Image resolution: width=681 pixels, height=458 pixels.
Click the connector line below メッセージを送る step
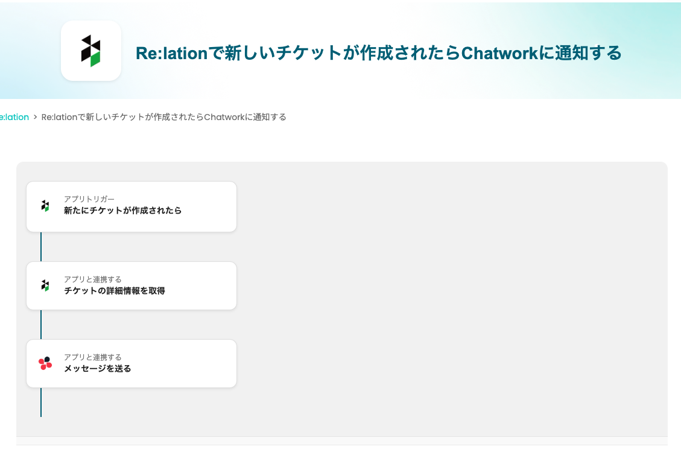click(x=41, y=402)
